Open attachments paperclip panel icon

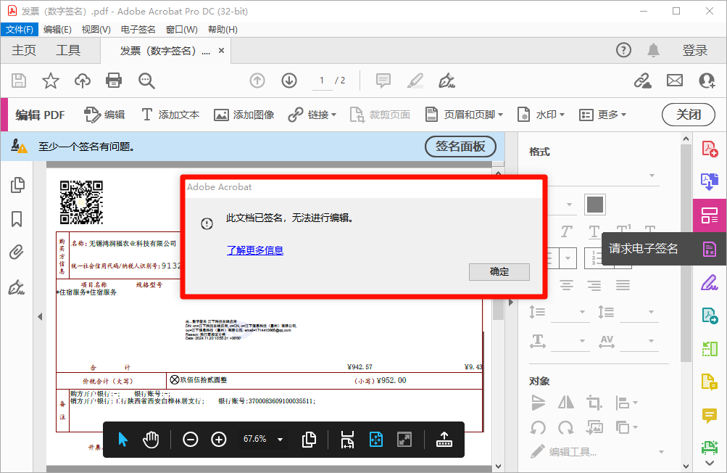tap(16, 252)
